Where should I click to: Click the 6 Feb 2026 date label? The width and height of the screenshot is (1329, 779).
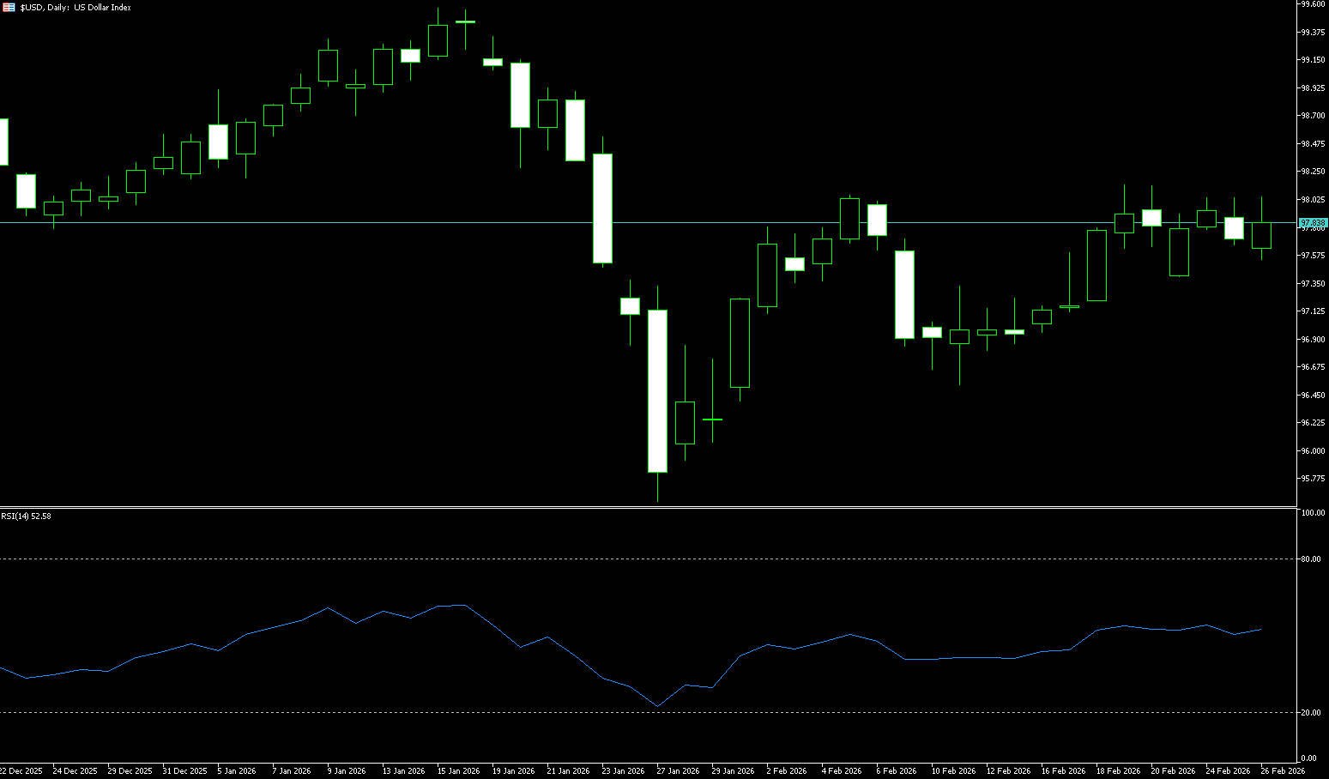897,770
